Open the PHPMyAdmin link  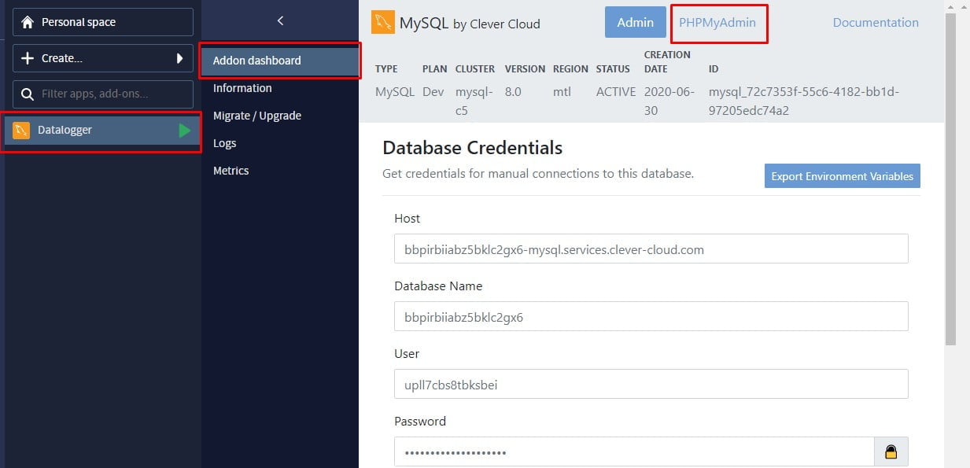[x=717, y=23]
